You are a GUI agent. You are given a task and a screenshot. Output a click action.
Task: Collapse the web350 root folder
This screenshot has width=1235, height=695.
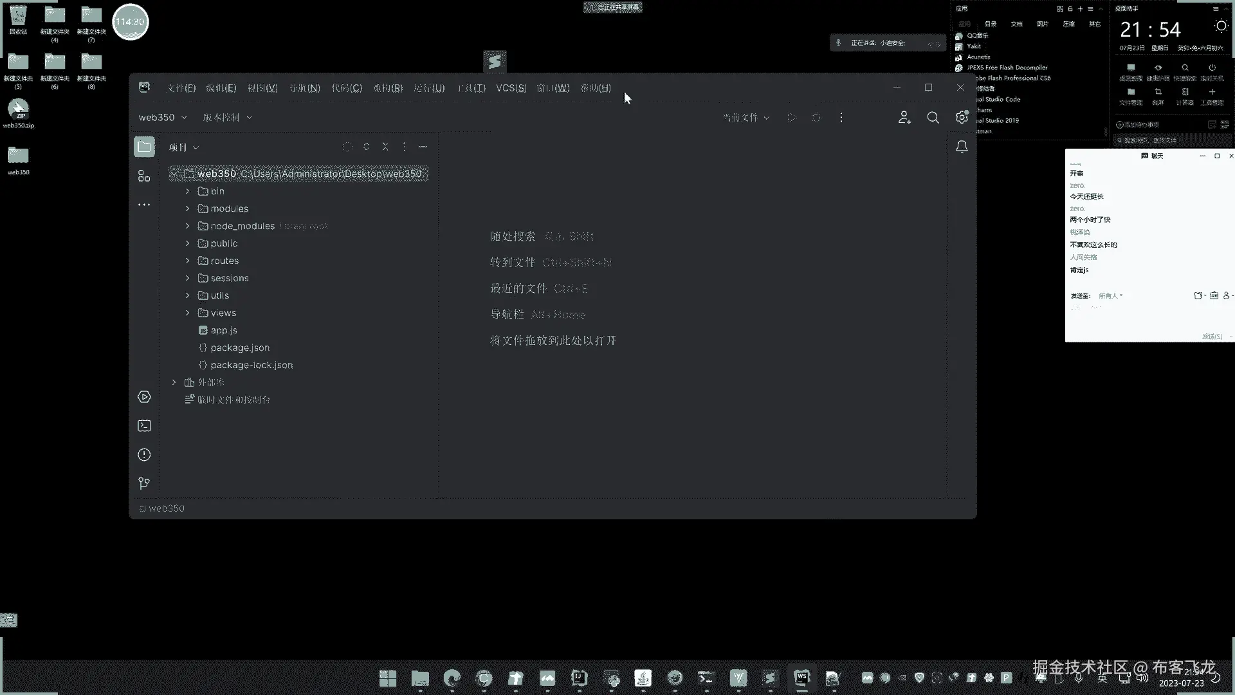pyautogui.click(x=174, y=174)
